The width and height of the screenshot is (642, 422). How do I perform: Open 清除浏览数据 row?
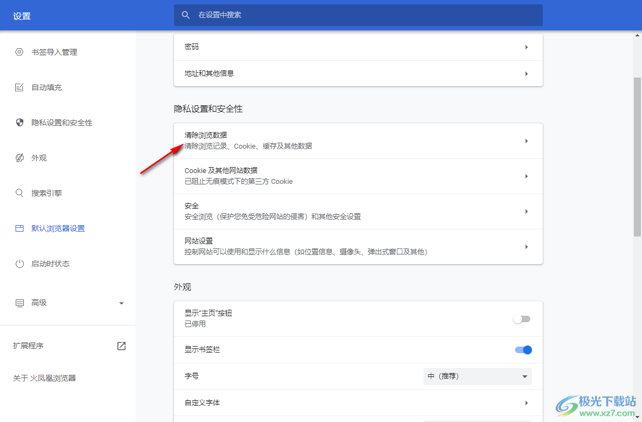point(358,141)
